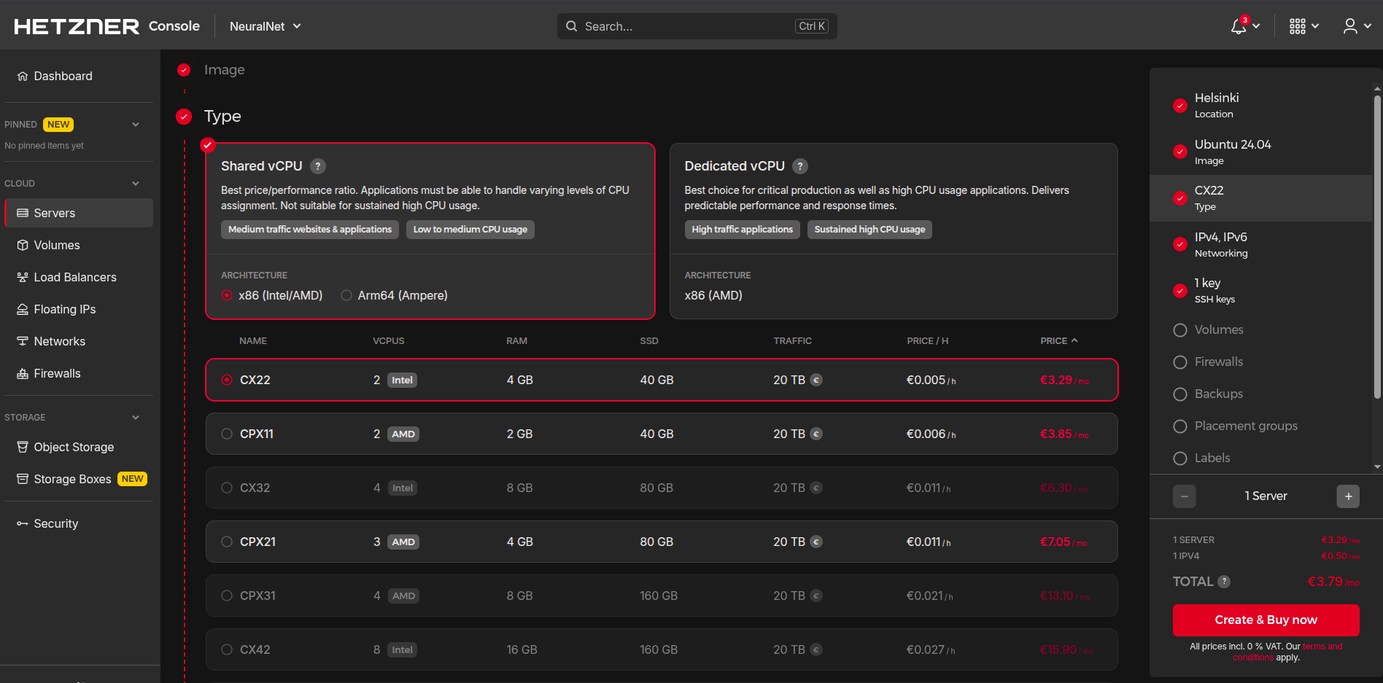Click the Create & Buy now button

[x=1266, y=620]
